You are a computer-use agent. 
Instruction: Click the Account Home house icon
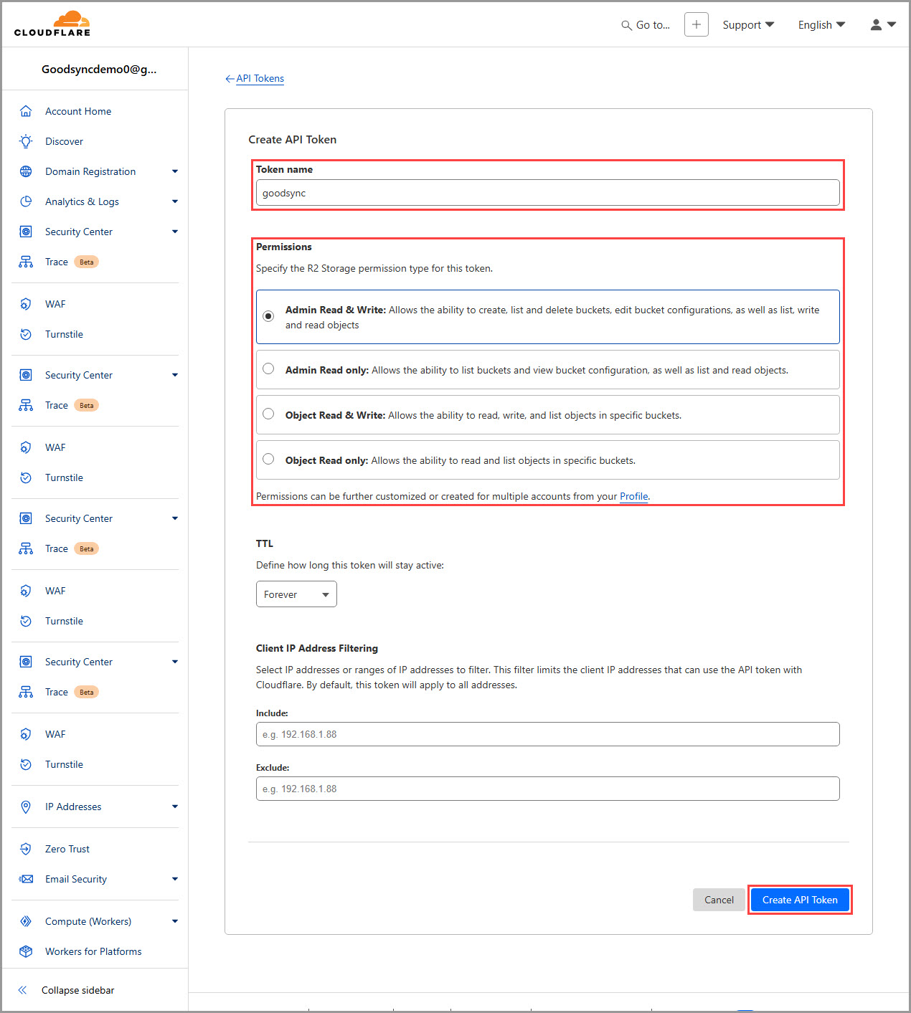pos(26,111)
